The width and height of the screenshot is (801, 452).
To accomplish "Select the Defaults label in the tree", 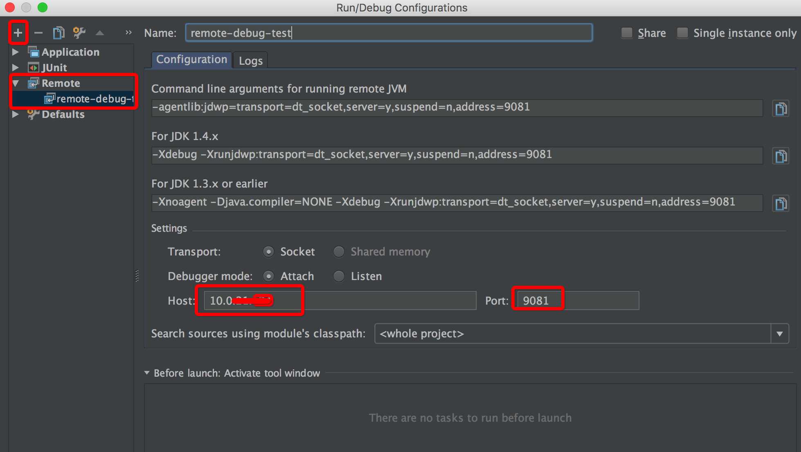I will tap(63, 114).
